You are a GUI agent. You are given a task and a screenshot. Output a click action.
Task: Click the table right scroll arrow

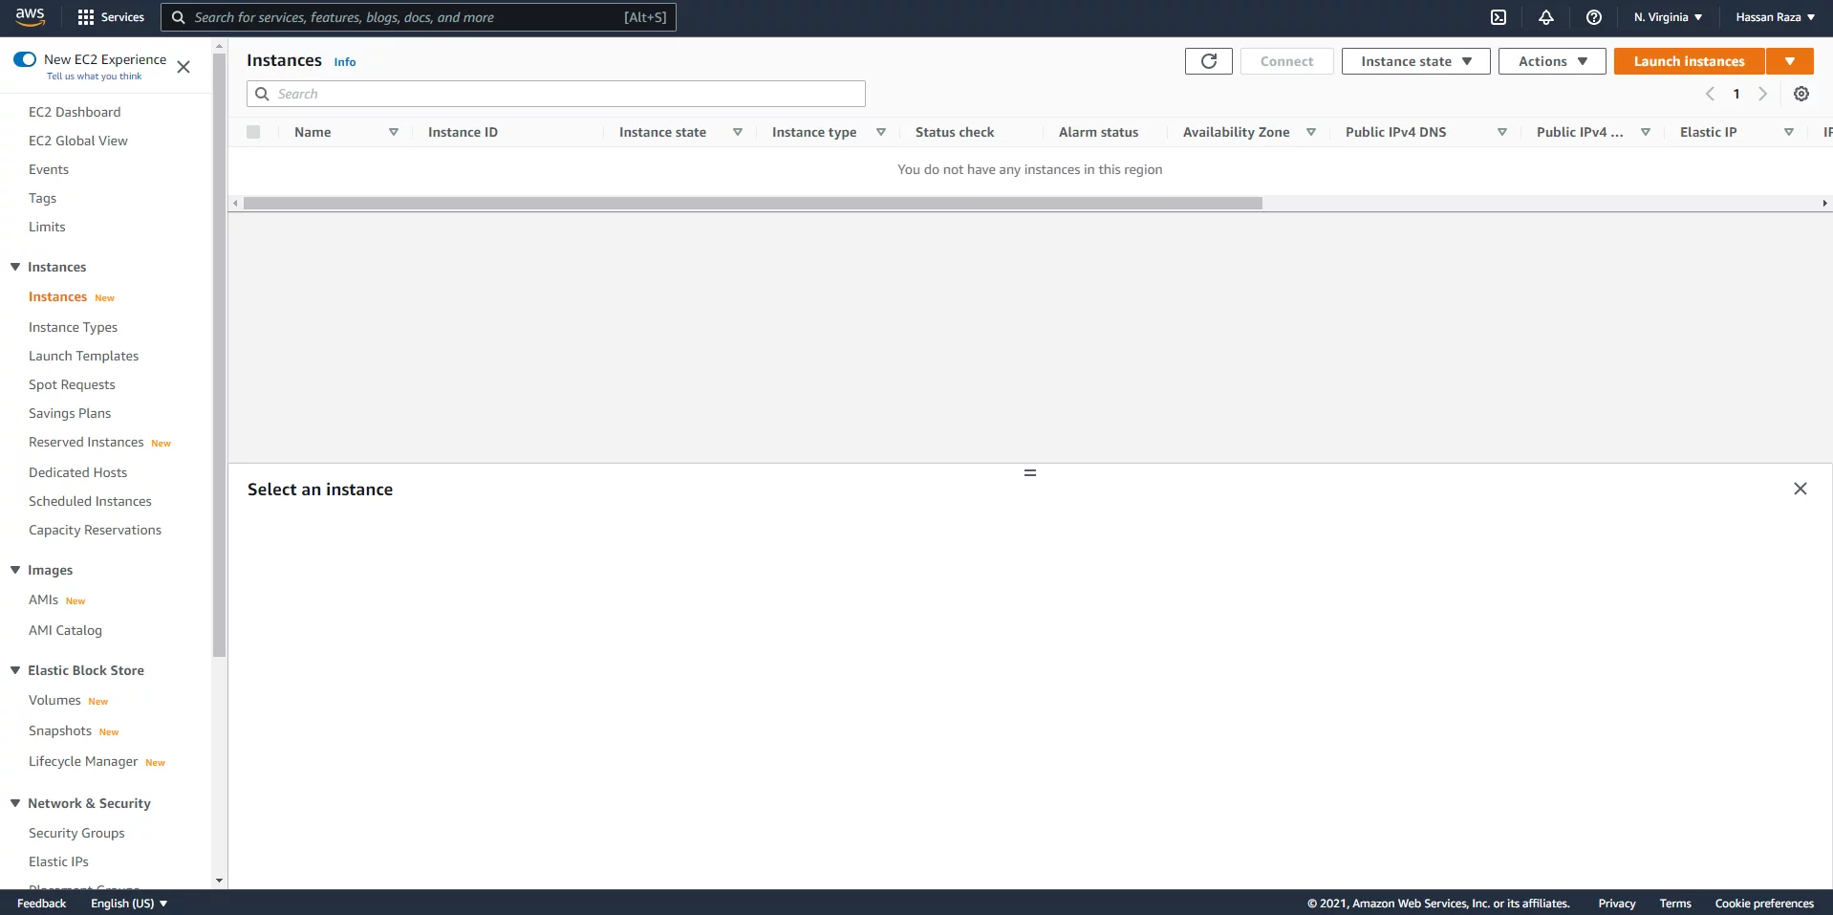pos(1824,203)
